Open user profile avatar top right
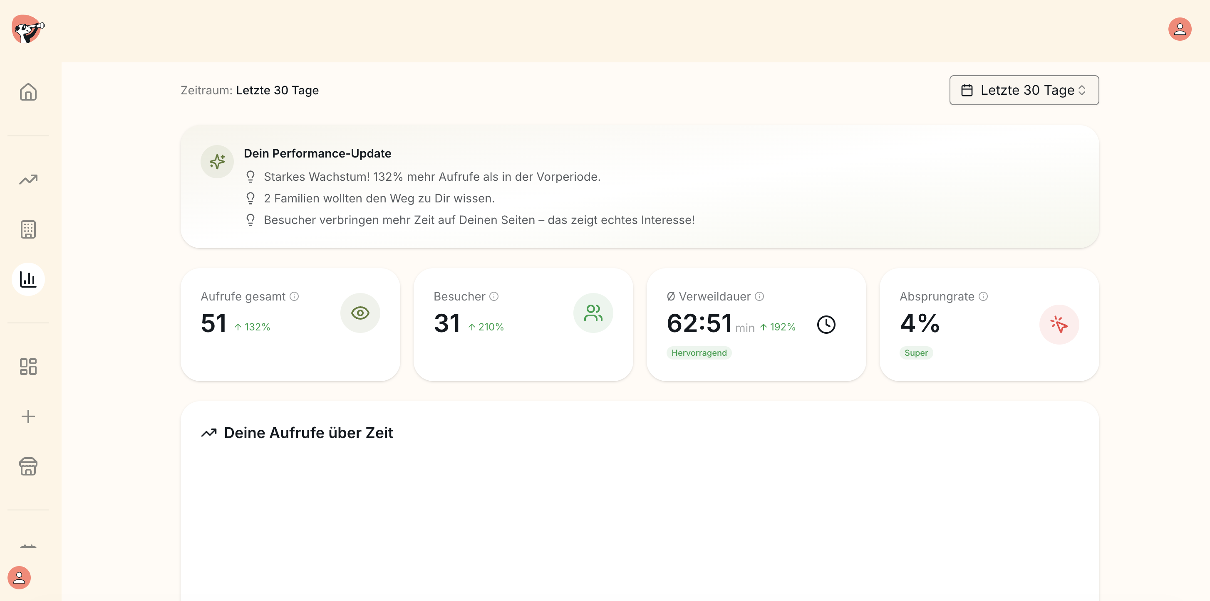Screen dimensions: 1210x601 1180,30
